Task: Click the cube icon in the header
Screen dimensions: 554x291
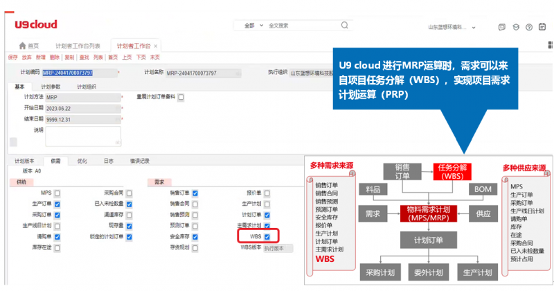Action: (516, 27)
